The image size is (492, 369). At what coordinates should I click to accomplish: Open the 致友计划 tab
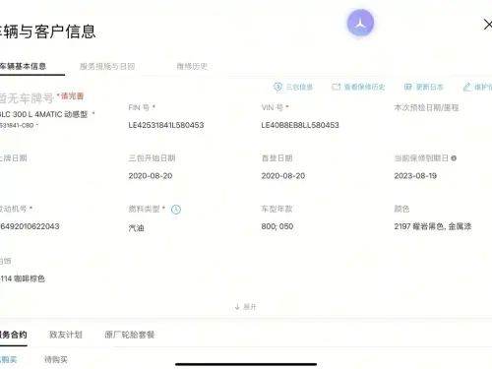tap(66, 335)
